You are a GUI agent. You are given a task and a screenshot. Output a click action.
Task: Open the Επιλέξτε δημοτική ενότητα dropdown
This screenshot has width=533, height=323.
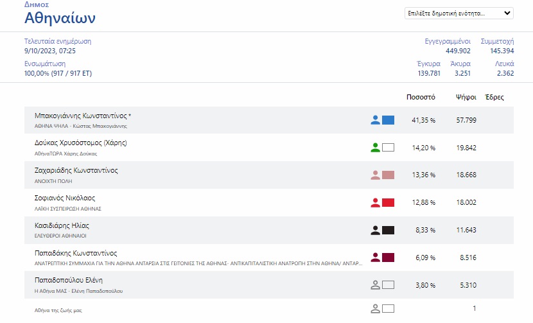[x=459, y=13]
